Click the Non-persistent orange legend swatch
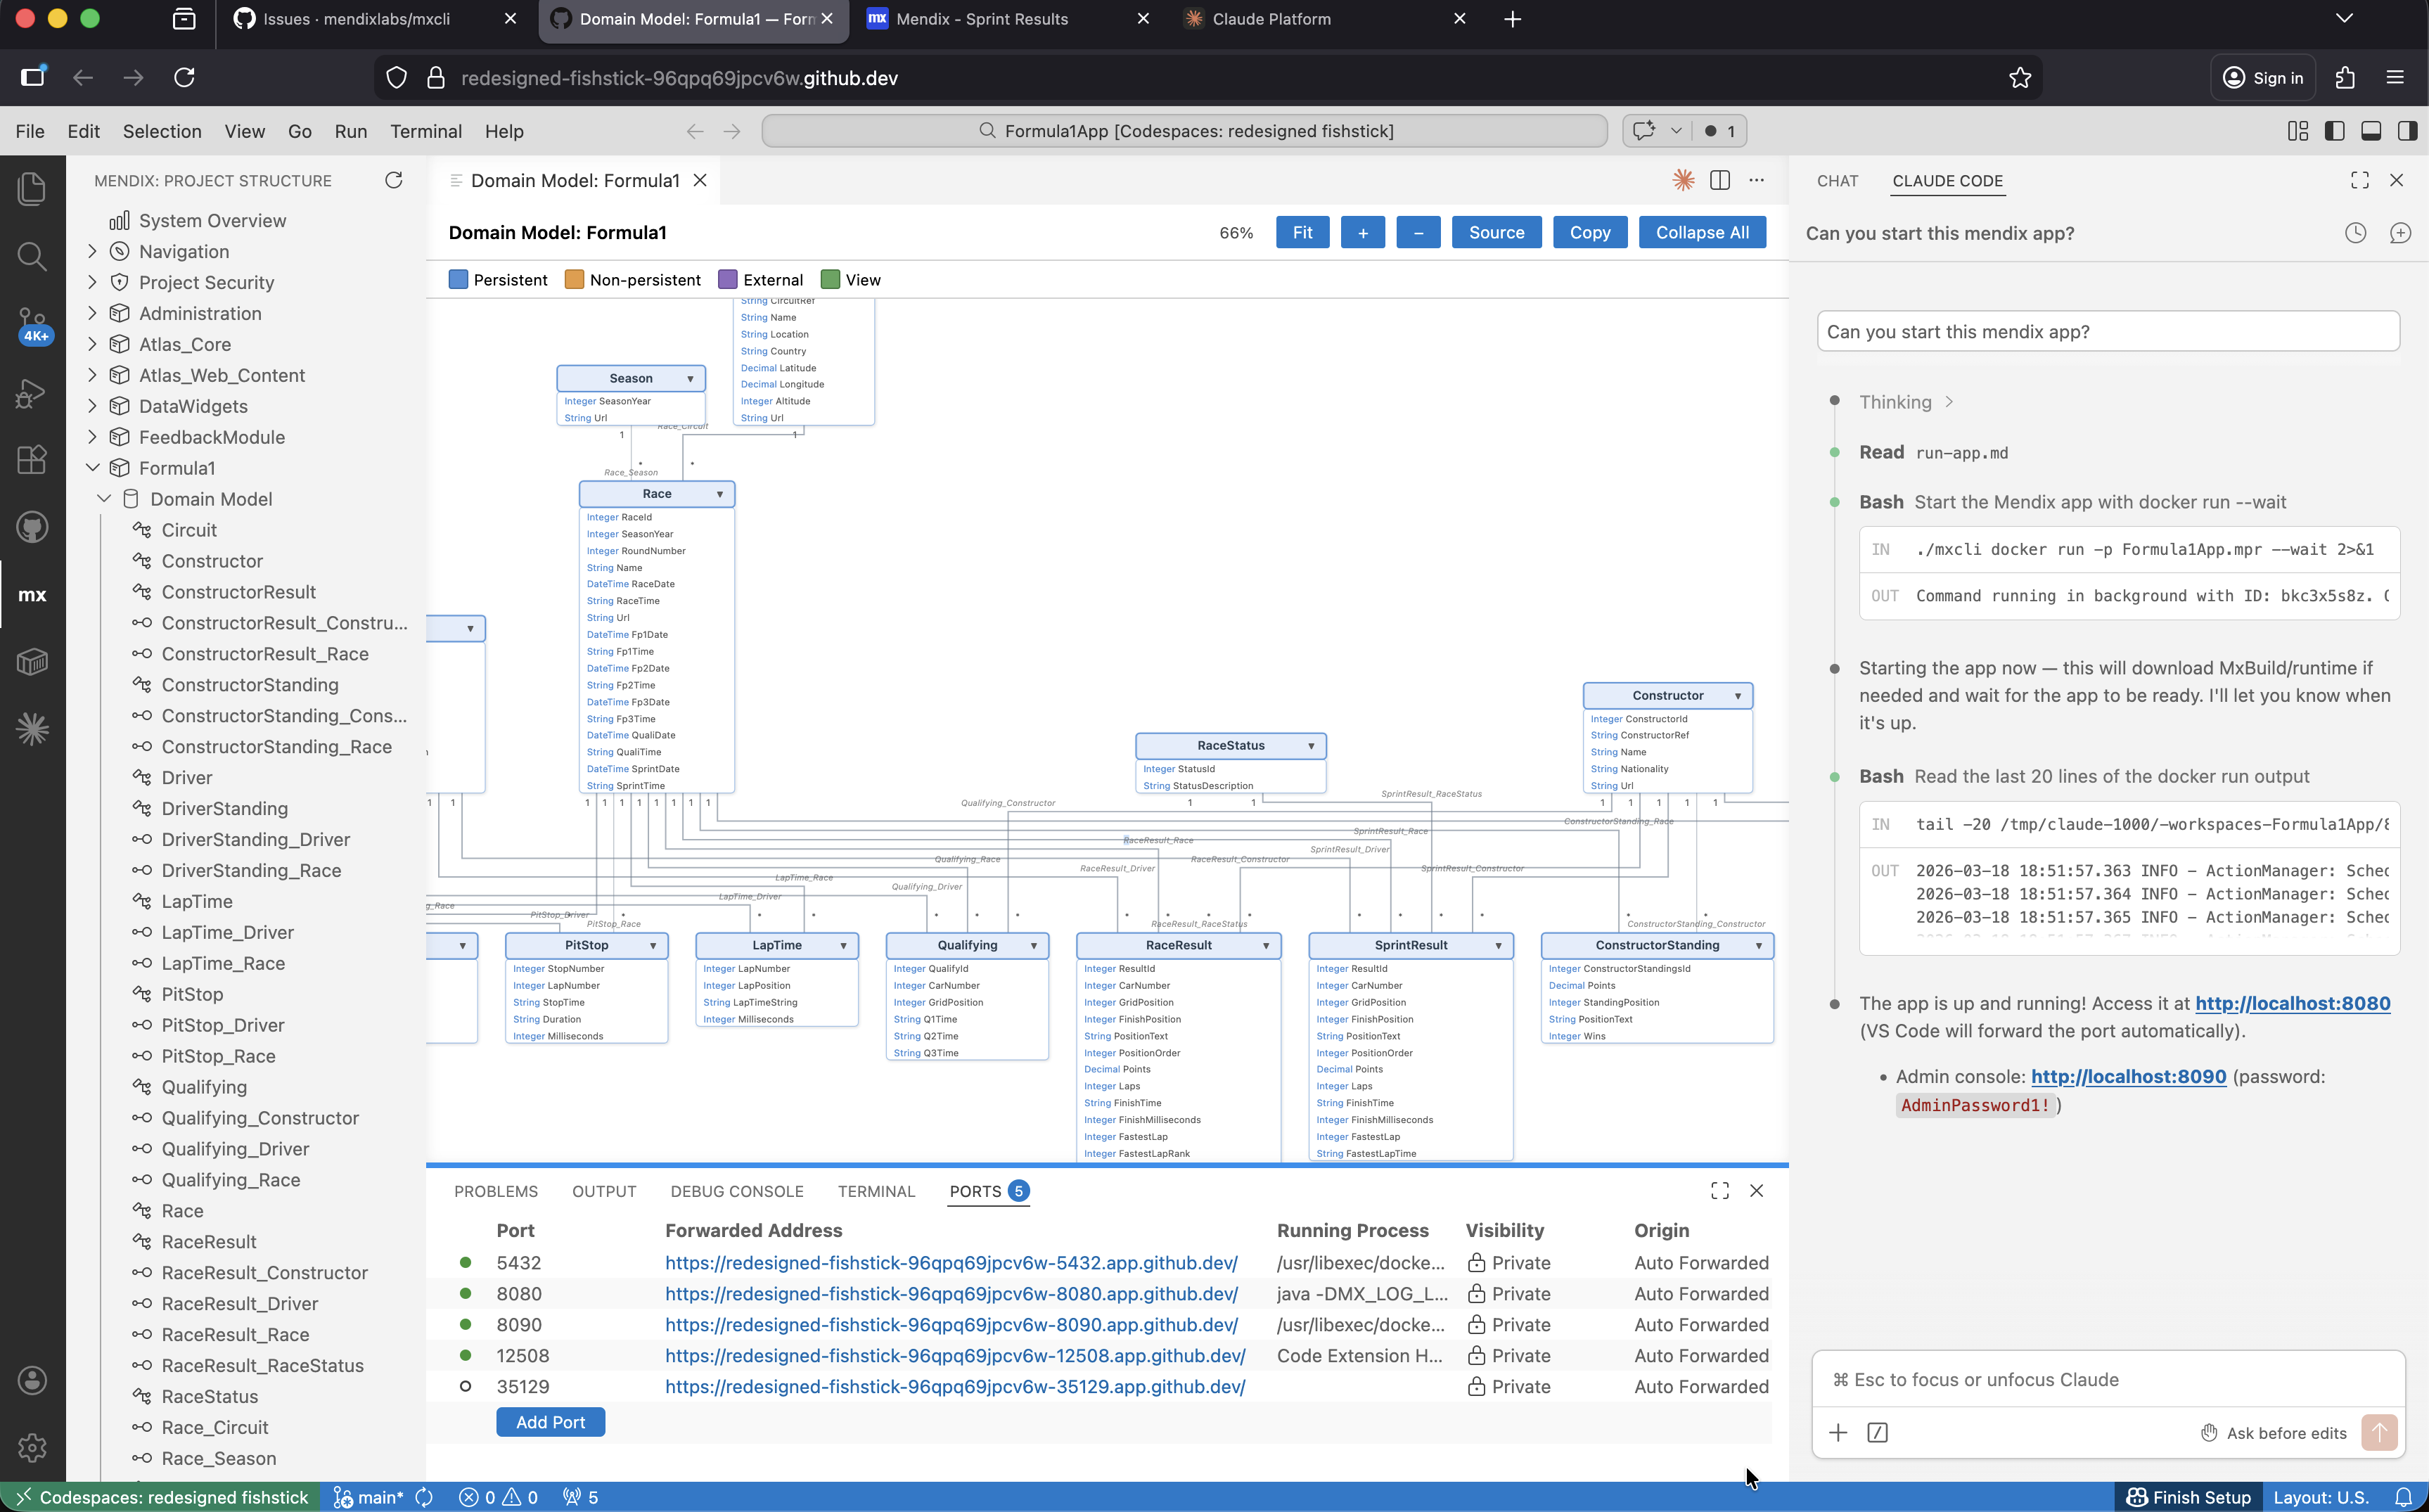 tap(575, 280)
